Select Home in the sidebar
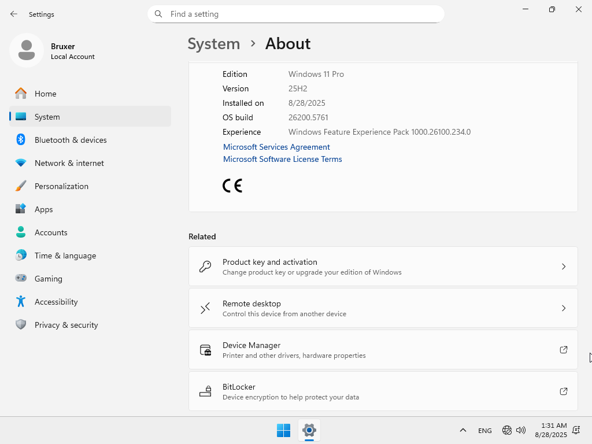The width and height of the screenshot is (592, 444). point(45,94)
